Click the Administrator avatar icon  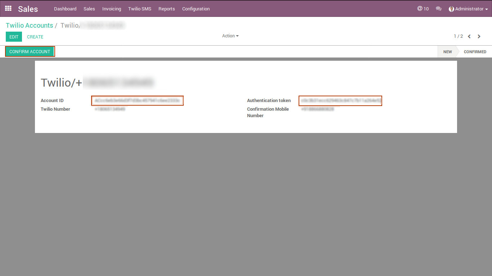[451, 9]
